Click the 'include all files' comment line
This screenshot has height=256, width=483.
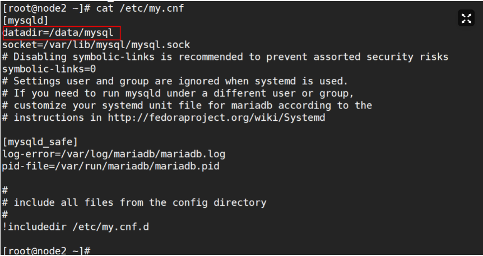[x=134, y=202]
